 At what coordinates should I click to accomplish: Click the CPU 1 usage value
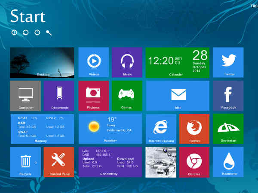[34, 118]
